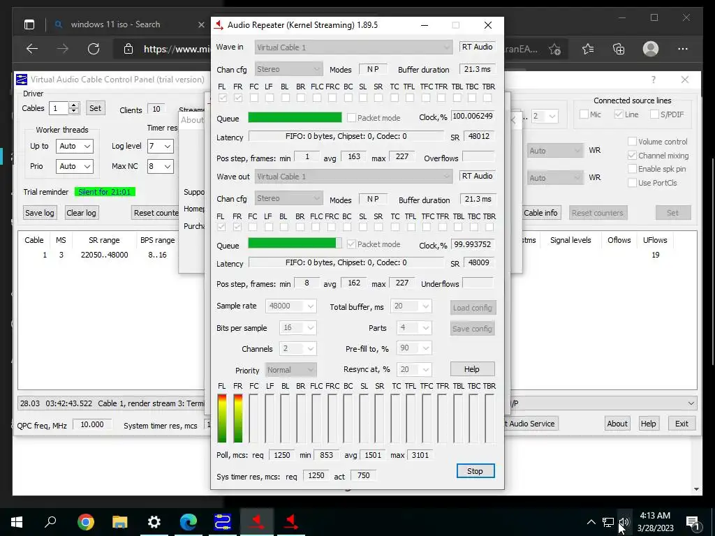The image size is (715, 536).
Task: Open Wave in device dropdown
Action: [x=353, y=47]
